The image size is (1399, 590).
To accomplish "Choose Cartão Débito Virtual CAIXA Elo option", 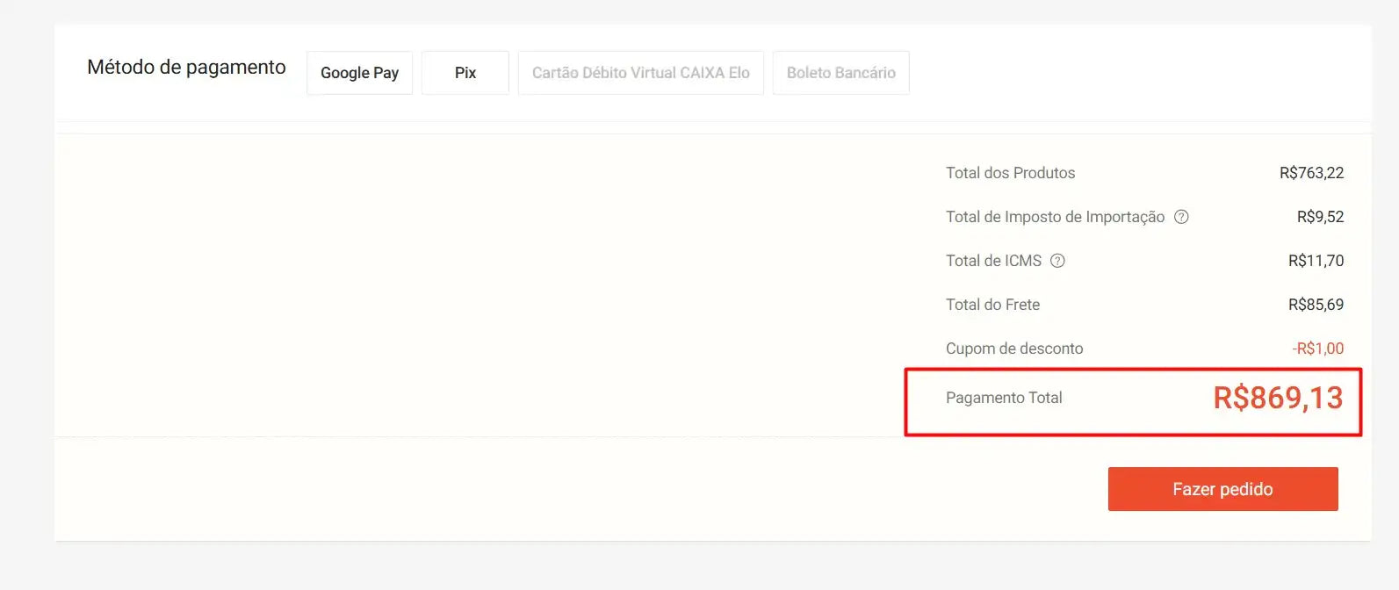I will [640, 72].
